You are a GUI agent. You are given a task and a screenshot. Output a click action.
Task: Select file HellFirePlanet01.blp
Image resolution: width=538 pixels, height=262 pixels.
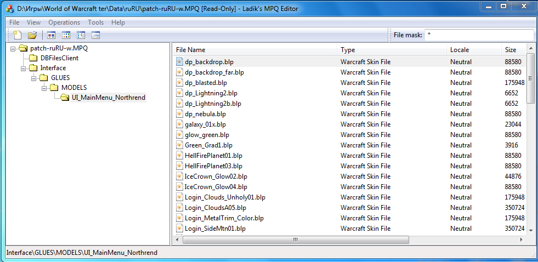tap(213, 155)
